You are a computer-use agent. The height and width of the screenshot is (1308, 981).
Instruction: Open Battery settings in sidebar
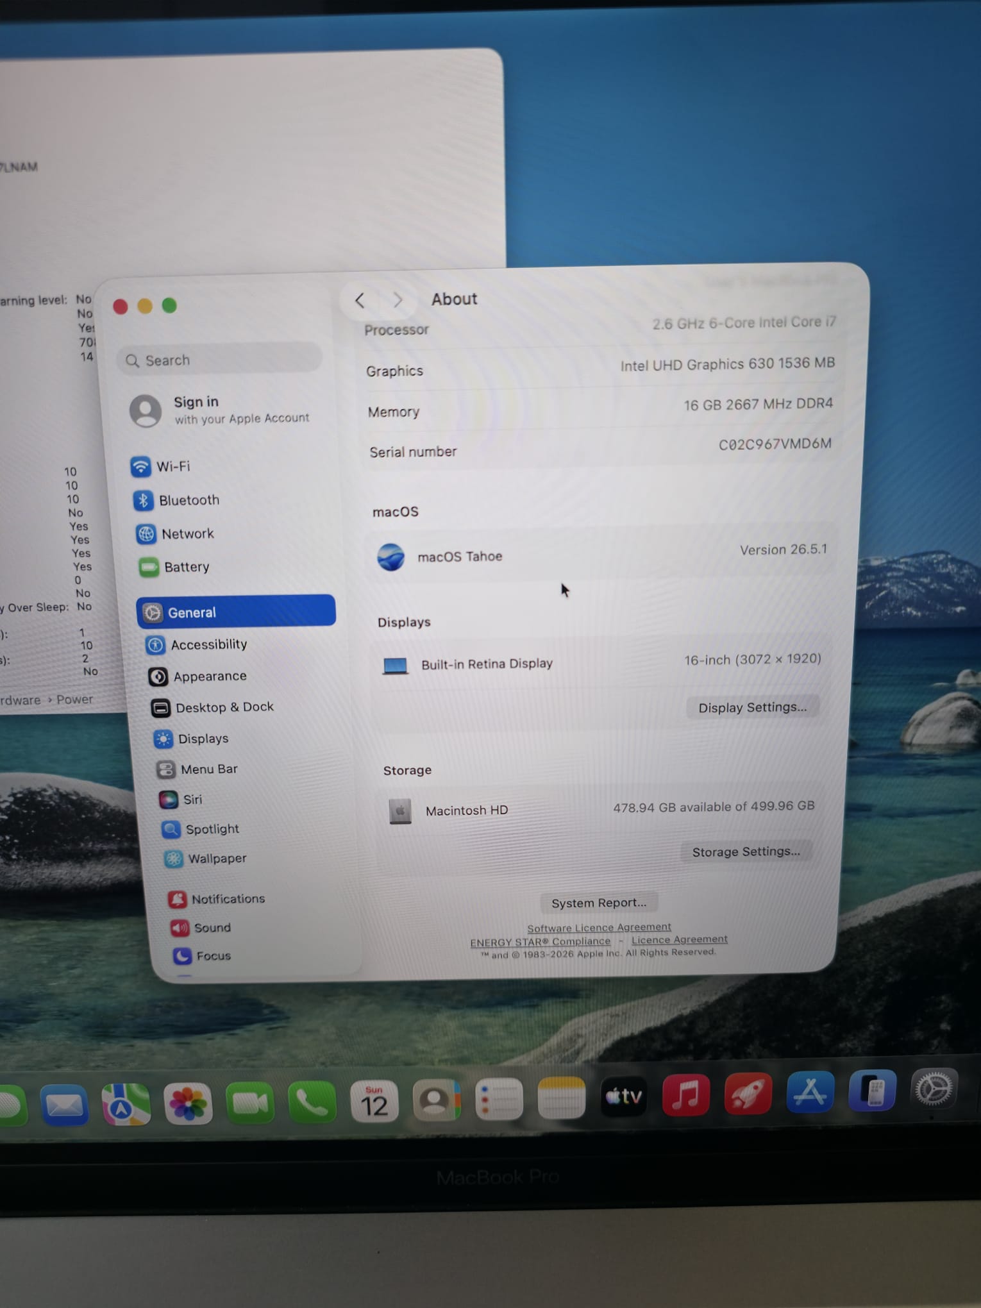point(174,567)
